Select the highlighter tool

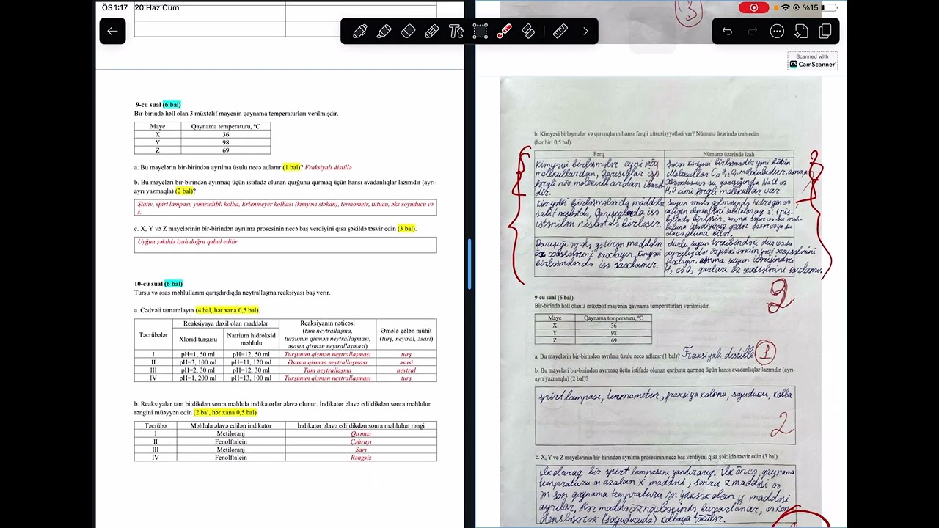[384, 32]
